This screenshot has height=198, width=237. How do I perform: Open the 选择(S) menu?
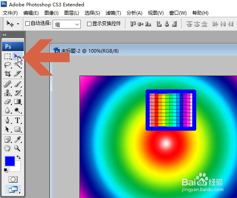point(92,13)
